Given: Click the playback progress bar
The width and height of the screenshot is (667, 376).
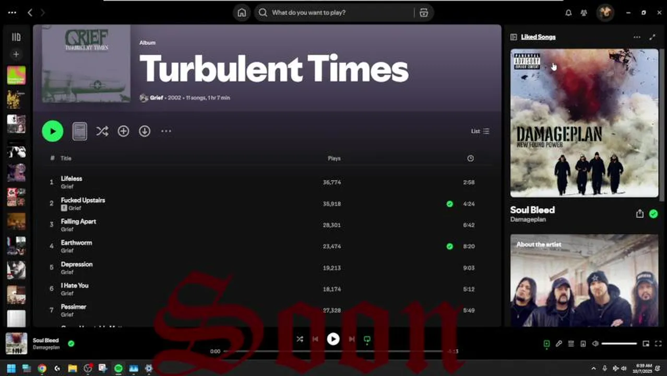Looking at the screenshot, I should pyautogui.click(x=334, y=351).
